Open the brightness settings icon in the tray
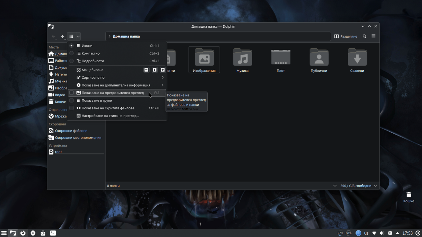The width and height of the screenshot is (422, 237). click(x=390, y=233)
